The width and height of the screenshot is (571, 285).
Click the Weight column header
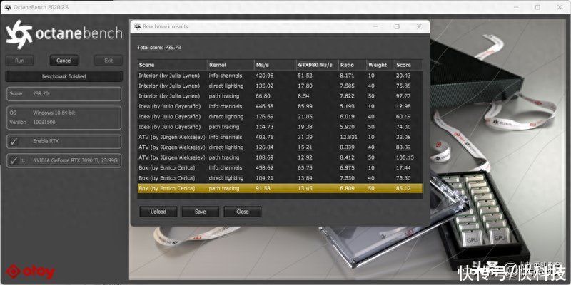click(x=380, y=65)
